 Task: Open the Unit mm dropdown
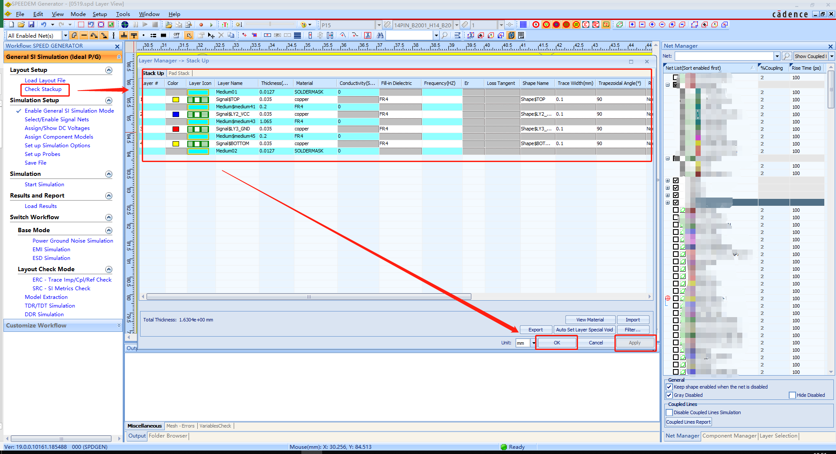click(x=533, y=343)
